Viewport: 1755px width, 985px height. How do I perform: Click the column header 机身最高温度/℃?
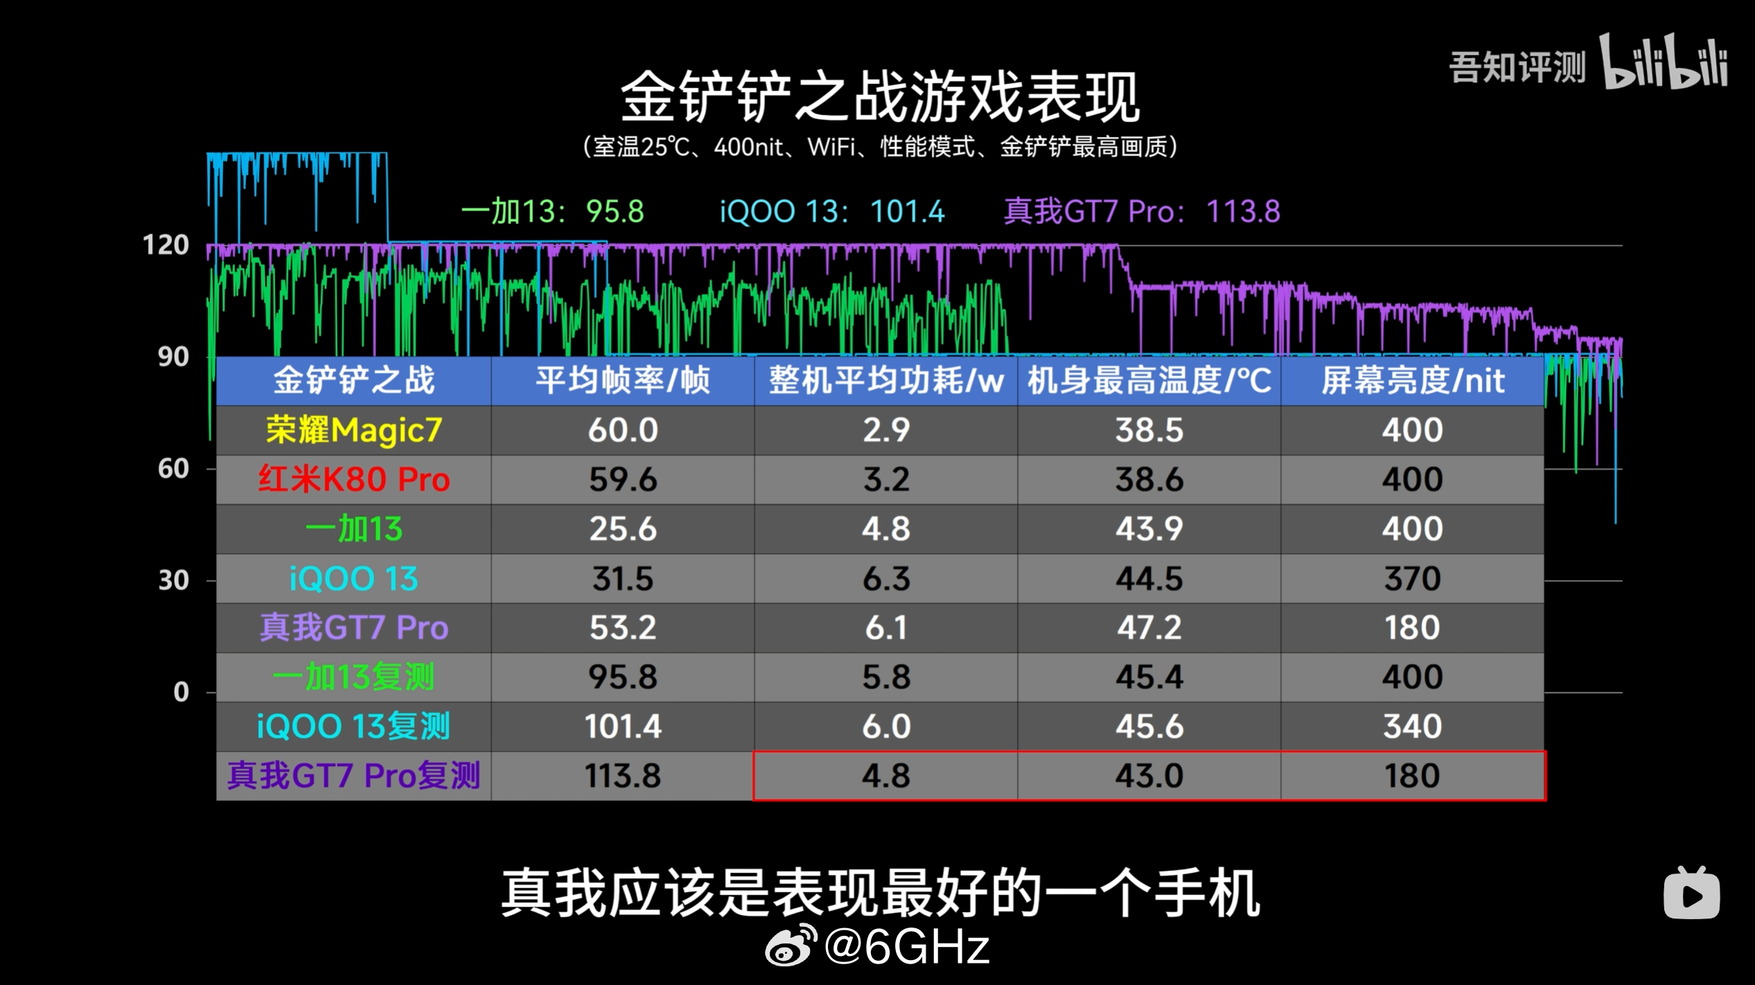pos(1149,380)
